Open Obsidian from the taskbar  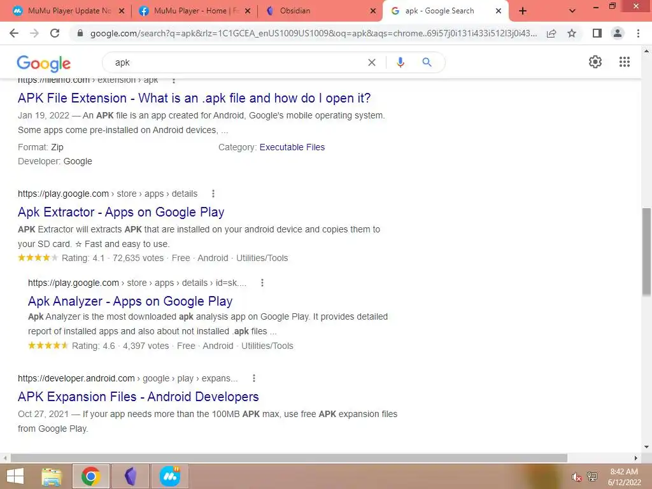click(131, 476)
